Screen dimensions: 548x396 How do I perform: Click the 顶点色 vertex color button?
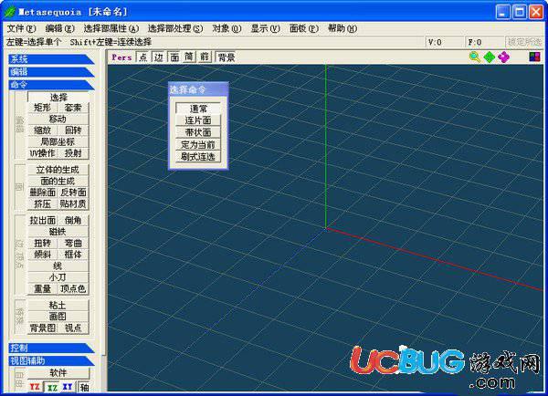[73, 289]
